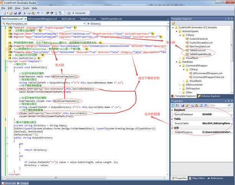Undo the last edit in main toolbar

tap(38, 13)
